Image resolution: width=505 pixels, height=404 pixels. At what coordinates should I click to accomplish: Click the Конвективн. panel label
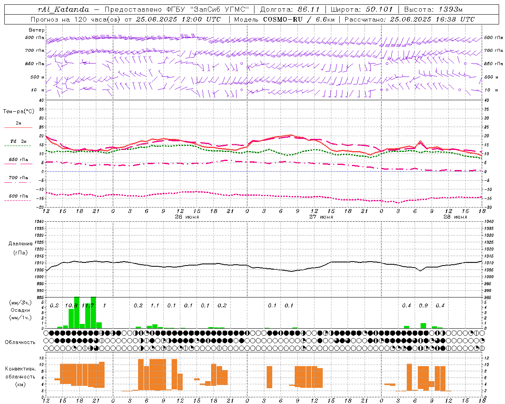(x=20, y=369)
